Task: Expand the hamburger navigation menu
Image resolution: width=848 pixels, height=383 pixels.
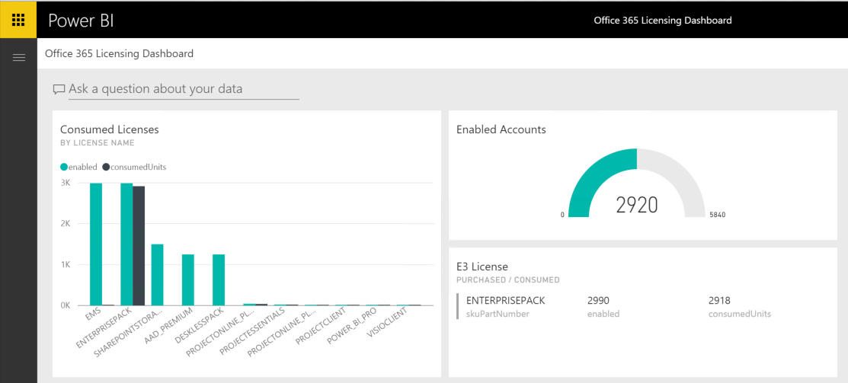Action: click(18, 57)
